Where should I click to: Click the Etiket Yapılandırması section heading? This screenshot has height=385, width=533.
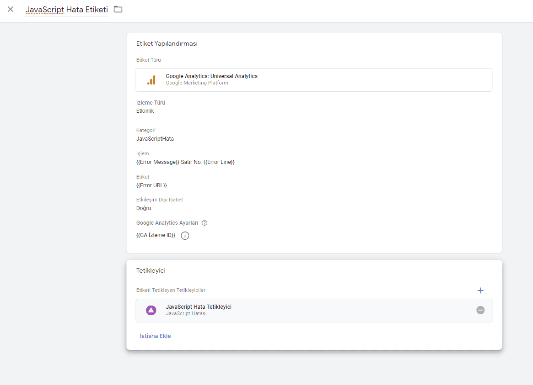167,44
